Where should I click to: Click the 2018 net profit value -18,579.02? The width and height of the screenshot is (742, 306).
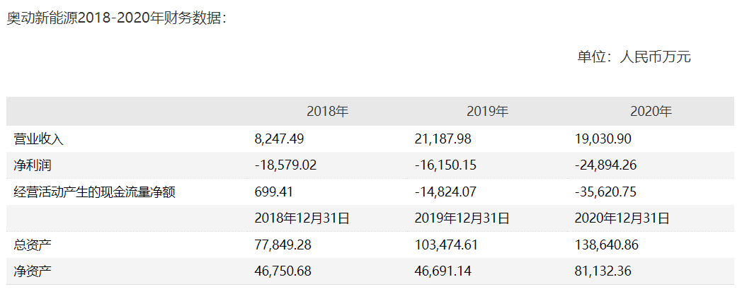coord(285,165)
